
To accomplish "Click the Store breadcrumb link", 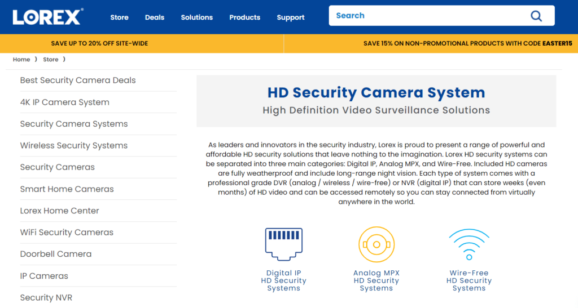I will click(51, 60).
